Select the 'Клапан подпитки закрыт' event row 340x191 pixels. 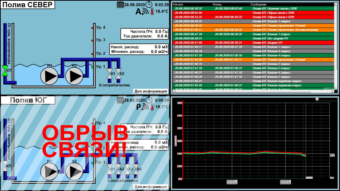point(253,81)
